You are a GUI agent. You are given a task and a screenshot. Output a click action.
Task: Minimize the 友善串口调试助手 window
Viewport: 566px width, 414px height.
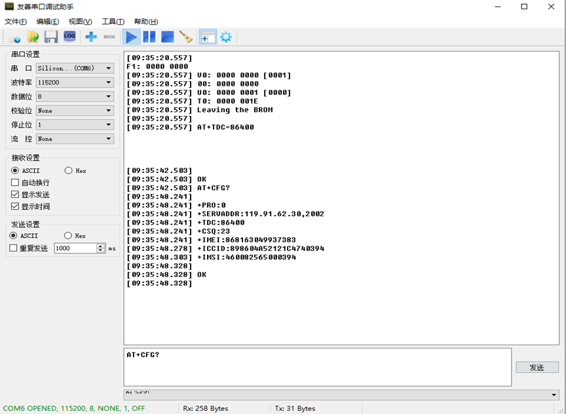click(x=497, y=7)
